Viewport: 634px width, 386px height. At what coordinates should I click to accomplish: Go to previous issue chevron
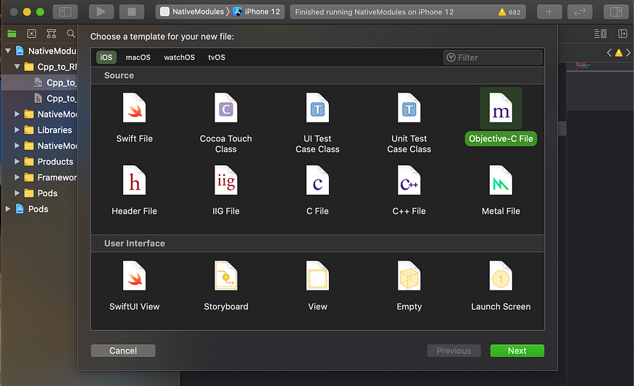point(609,53)
